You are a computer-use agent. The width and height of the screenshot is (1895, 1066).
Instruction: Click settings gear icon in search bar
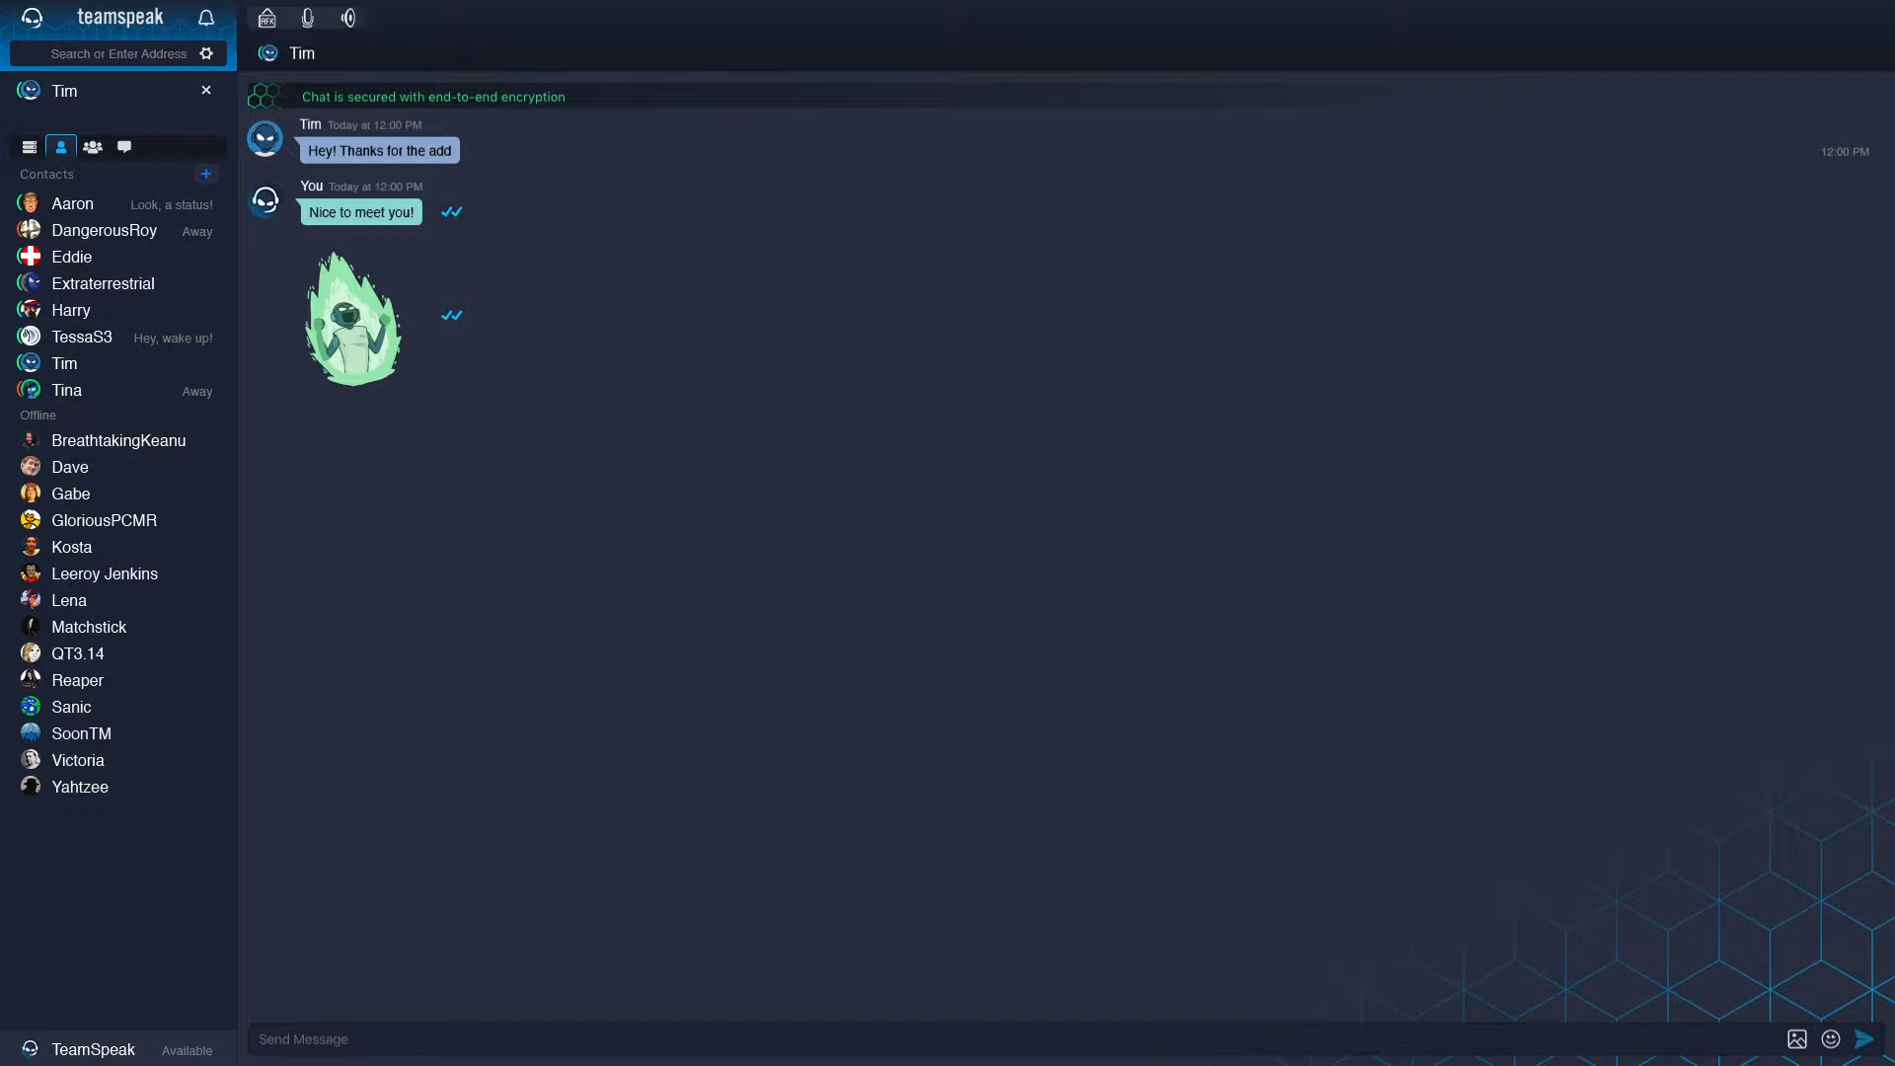[x=207, y=53]
